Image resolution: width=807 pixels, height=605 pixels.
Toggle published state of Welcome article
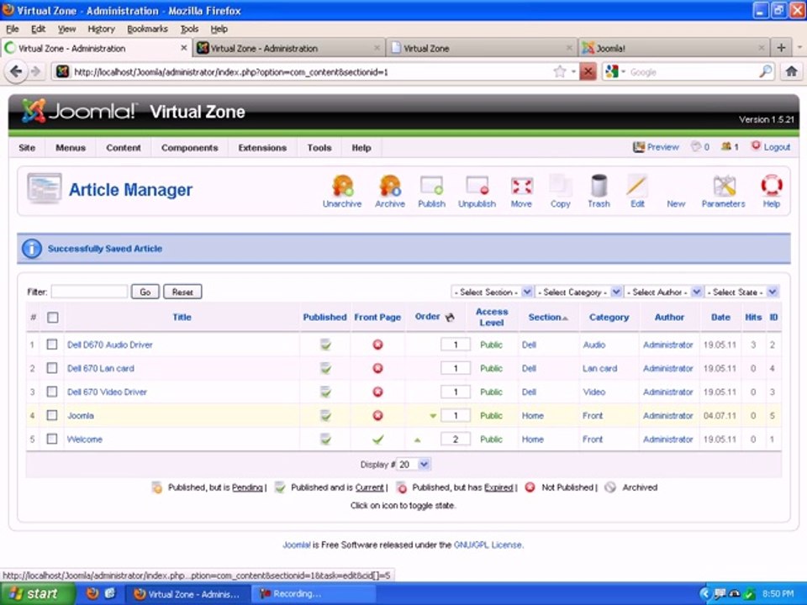click(x=325, y=439)
